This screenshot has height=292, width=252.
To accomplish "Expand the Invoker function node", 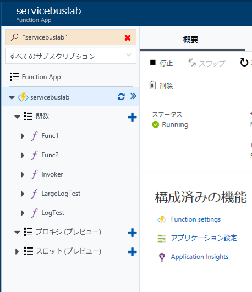I will tap(23, 175).
